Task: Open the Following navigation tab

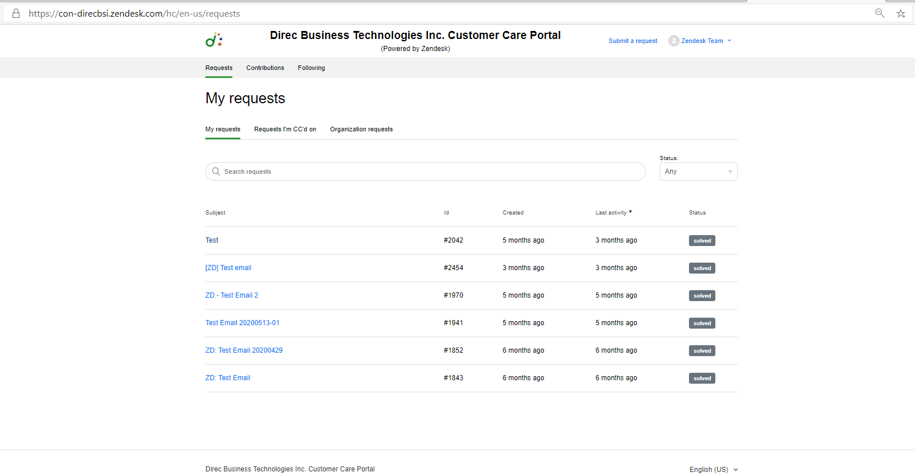Action: point(312,68)
